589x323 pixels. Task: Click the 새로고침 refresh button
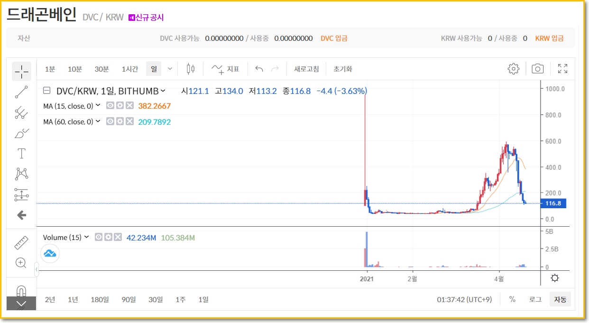pos(306,69)
